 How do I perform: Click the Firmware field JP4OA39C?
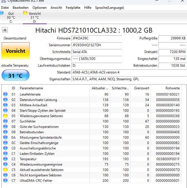pos(97,38)
